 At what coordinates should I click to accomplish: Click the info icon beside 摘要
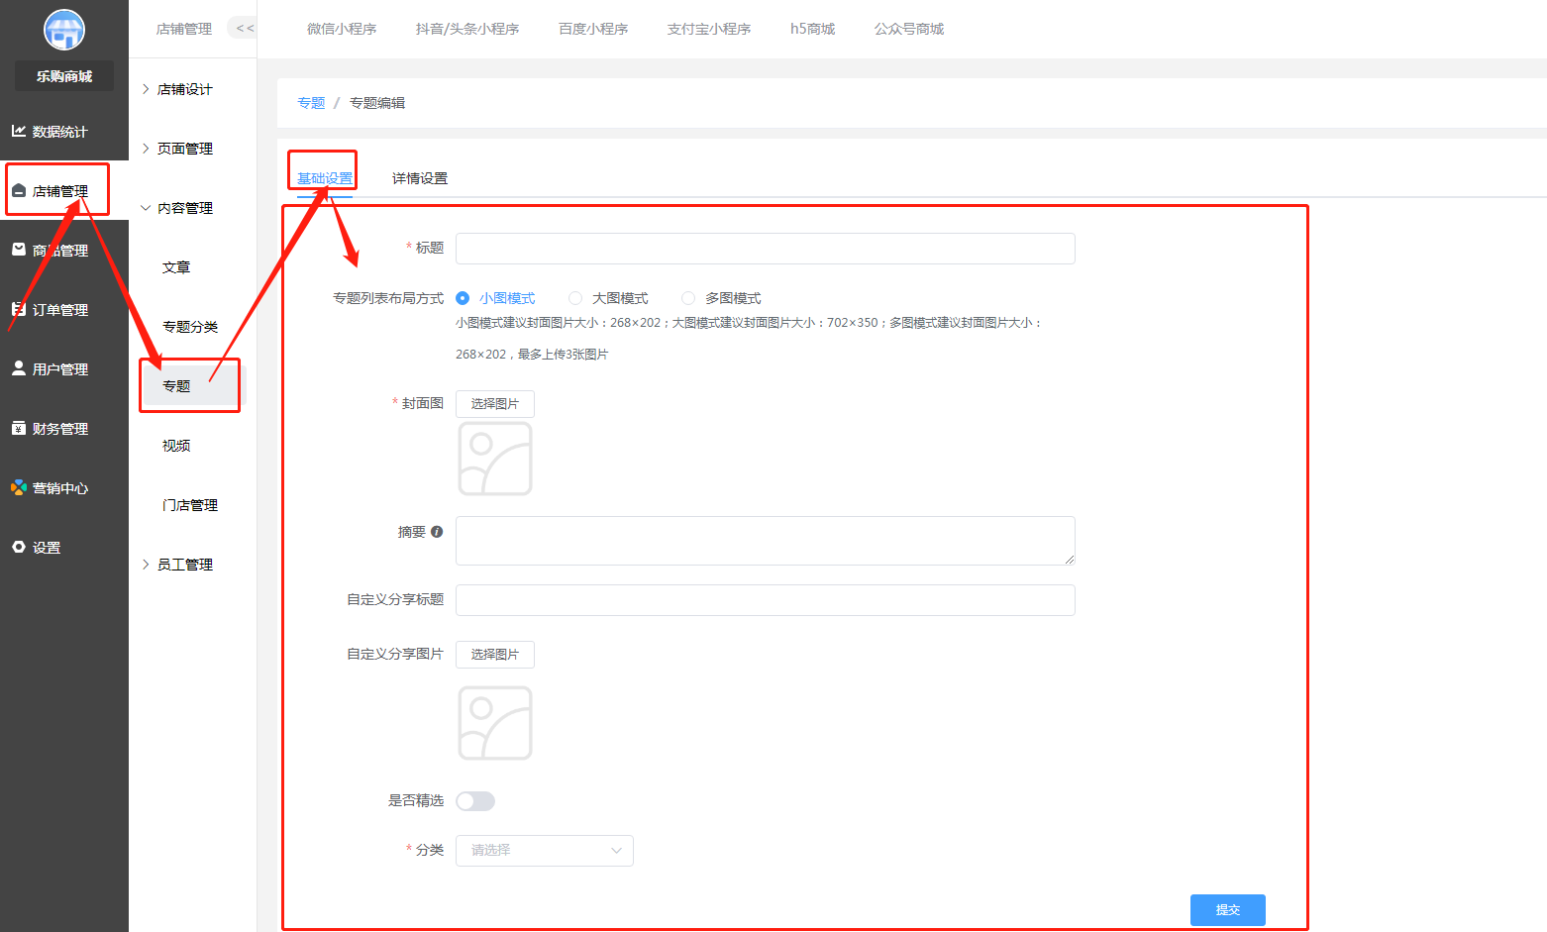(437, 532)
